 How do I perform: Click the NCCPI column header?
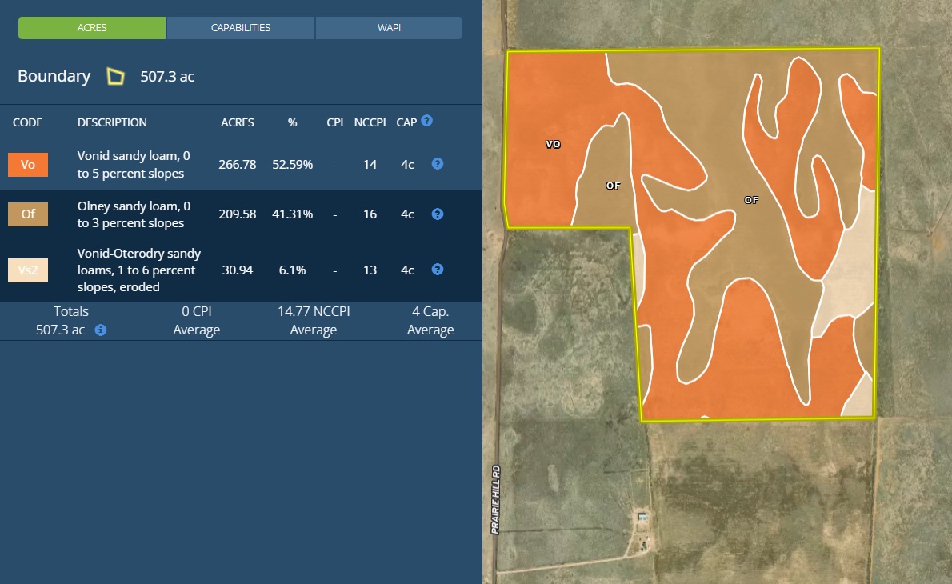click(x=370, y=122)
